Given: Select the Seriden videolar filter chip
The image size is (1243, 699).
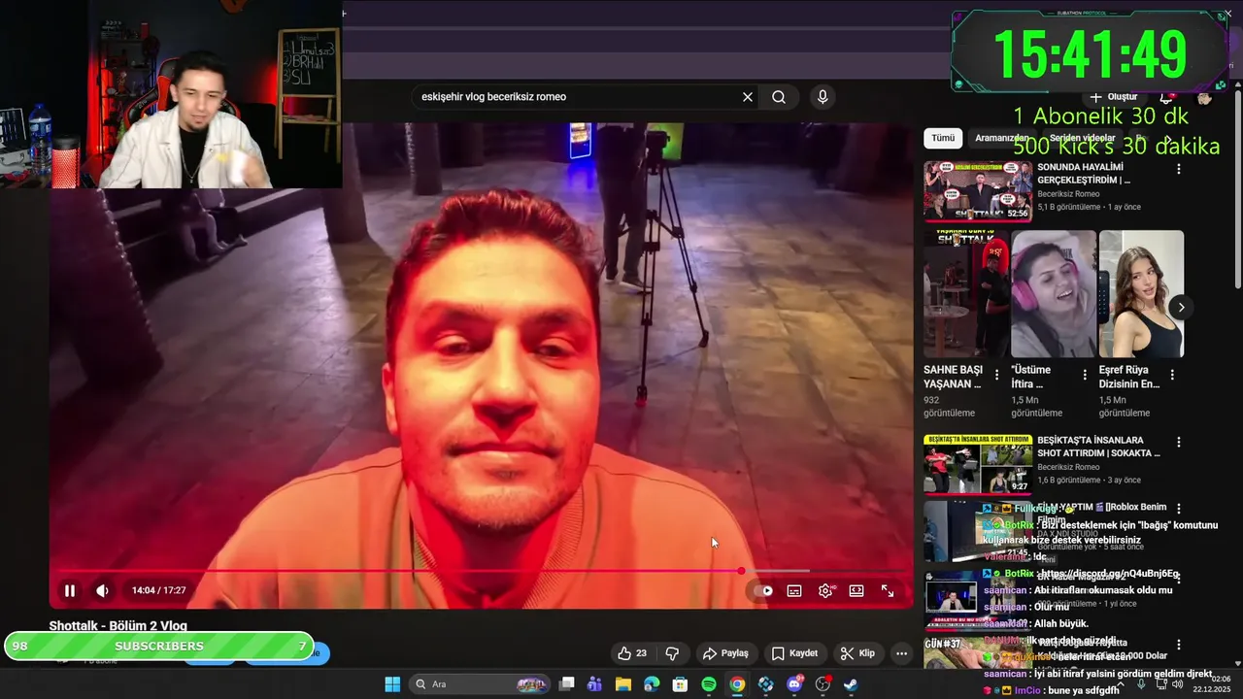Looking at the screenshot, I should [x=1082, y=138].
